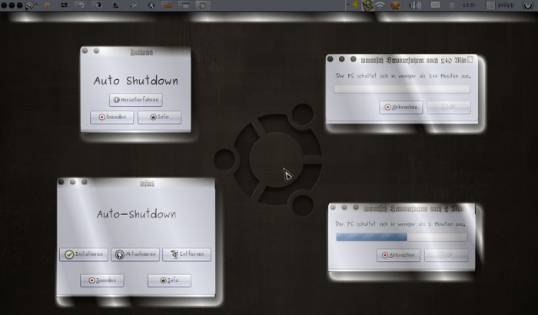Viewport: 538px width, 315px height.
Task: Click text 'Der PC schaltet sich … 240 Minuten aus'
Action: pyautogui.click(x=403, y=76)
